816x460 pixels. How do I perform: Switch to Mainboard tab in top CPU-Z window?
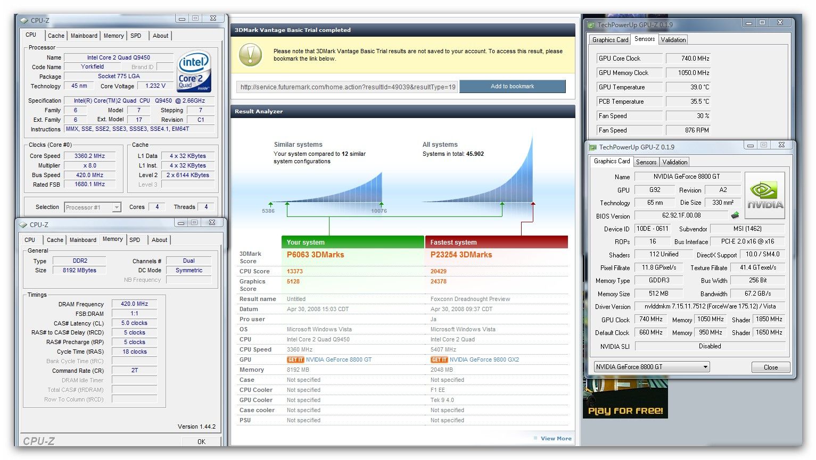pyautogui.click(x=84, y=36)
